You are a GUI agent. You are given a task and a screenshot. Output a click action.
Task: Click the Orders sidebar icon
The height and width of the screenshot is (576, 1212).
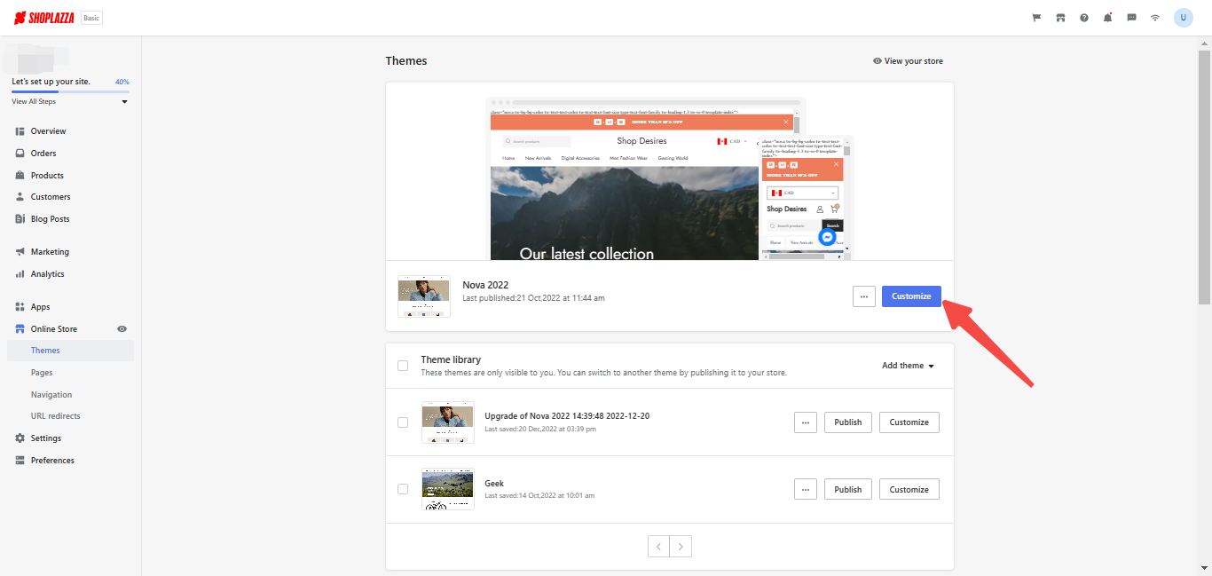pyautogui.click(x=20, y=154)
